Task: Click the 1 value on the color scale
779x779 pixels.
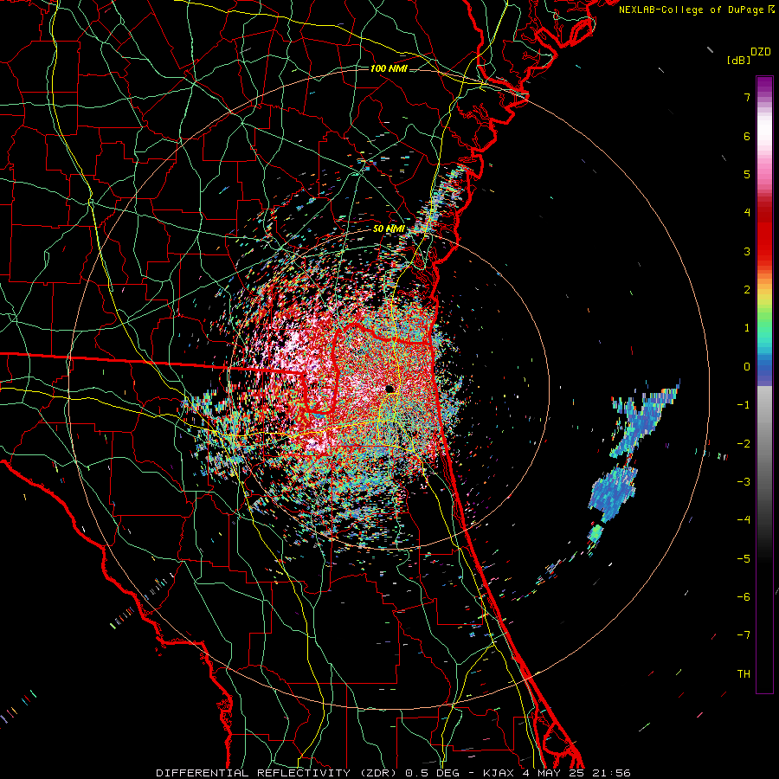Action: pos(747,328)
